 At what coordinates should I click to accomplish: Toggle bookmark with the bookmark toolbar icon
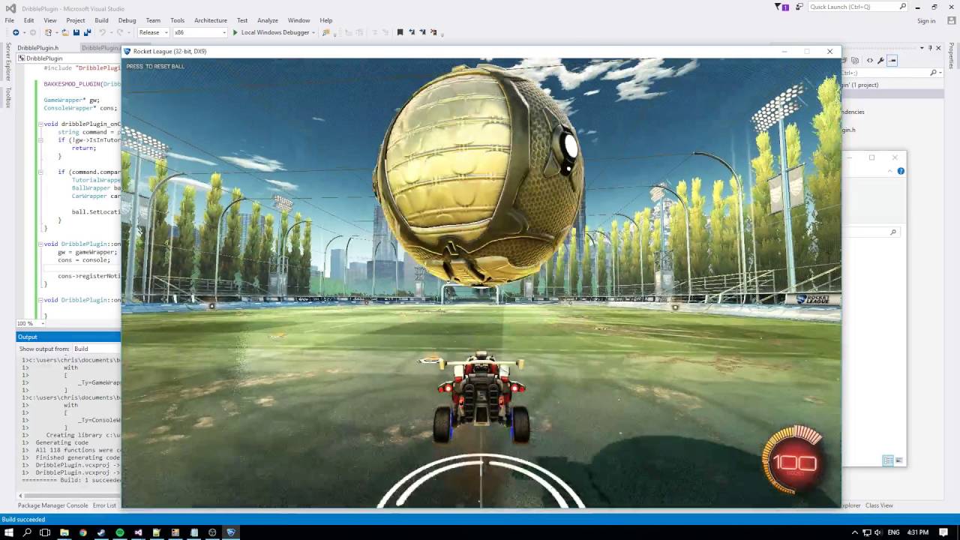pyautogui.click(x=400, y=32)
